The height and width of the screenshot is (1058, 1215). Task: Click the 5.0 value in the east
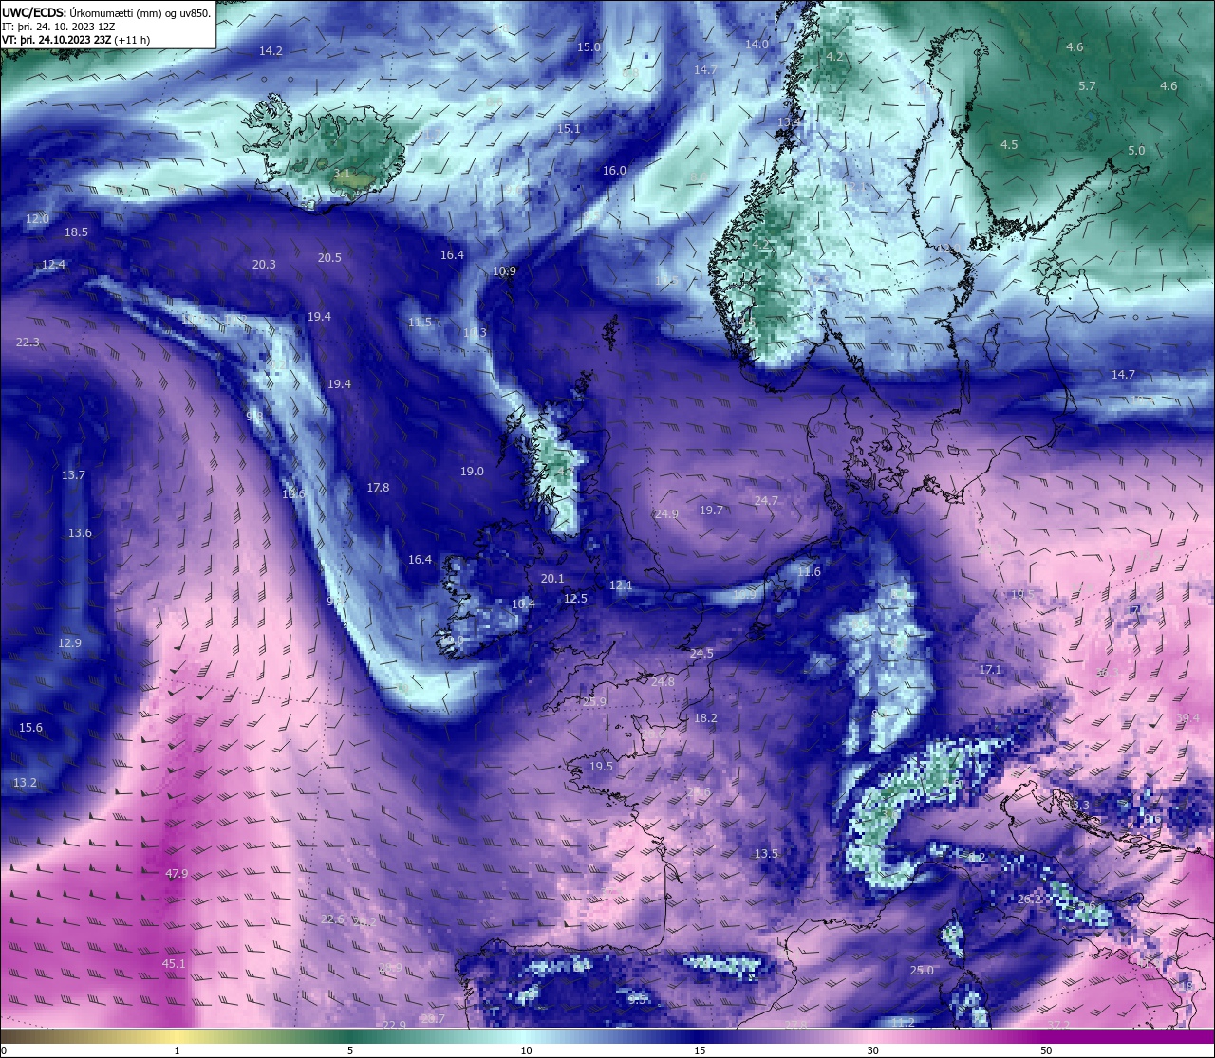(x=1136, y=151)
